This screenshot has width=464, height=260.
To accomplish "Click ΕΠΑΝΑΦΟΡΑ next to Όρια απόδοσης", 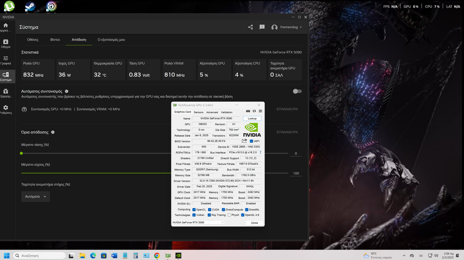I will click(287, 132).
